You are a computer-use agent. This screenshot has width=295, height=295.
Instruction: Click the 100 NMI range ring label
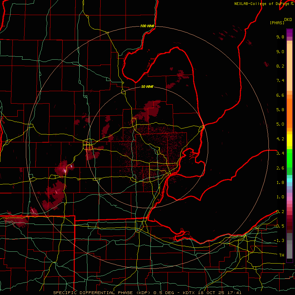coord(147,26)
